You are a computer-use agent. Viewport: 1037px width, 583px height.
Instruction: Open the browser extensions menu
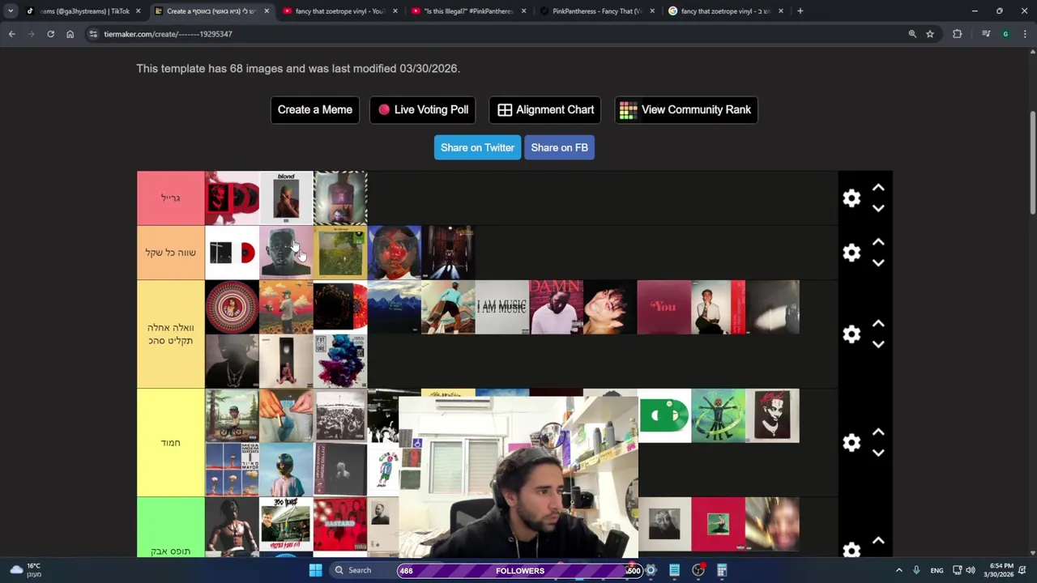point(958,34)
